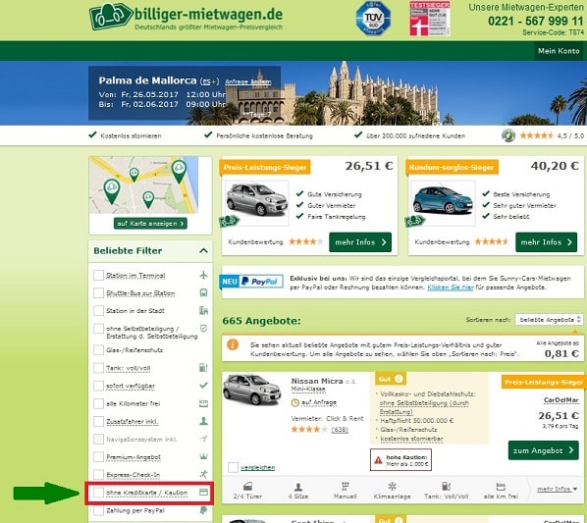587x523 pixels.
Task: Open the Anfrage ändern link in the banner
Action: pyautogui.click(x=247, y=81)
